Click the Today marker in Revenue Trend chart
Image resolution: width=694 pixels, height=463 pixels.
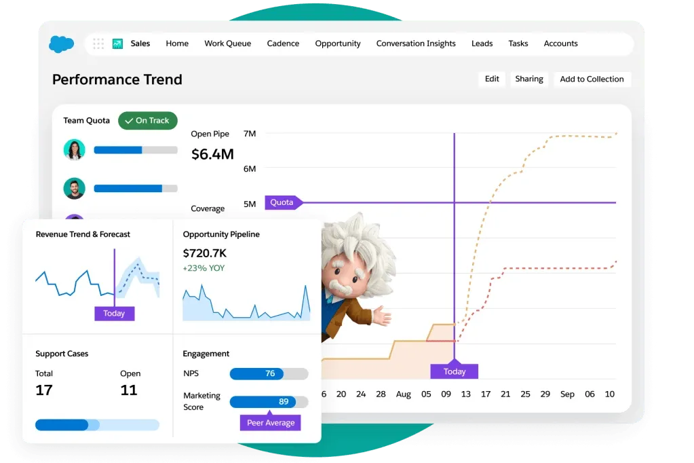coord(114,313)
